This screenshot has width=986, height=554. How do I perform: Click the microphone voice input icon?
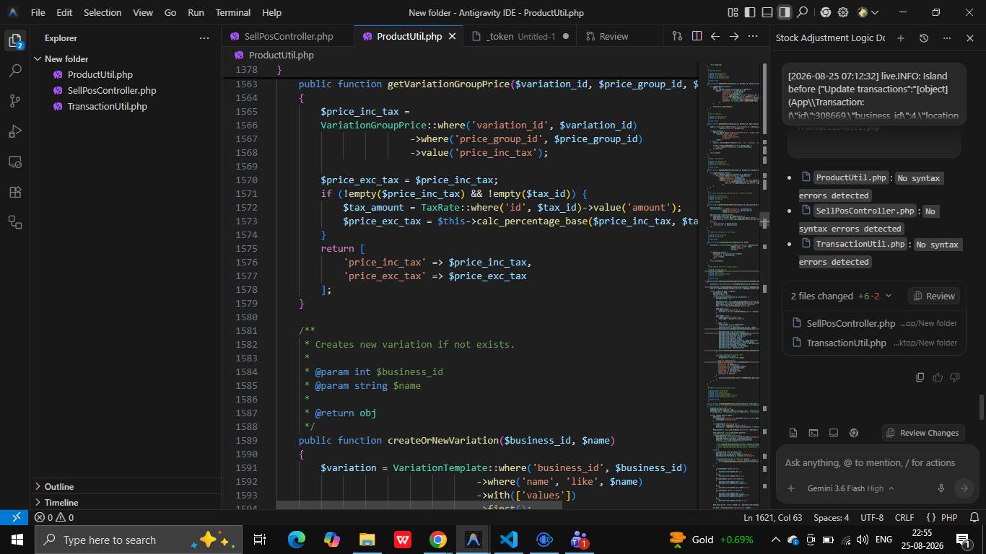coord(941,488)
